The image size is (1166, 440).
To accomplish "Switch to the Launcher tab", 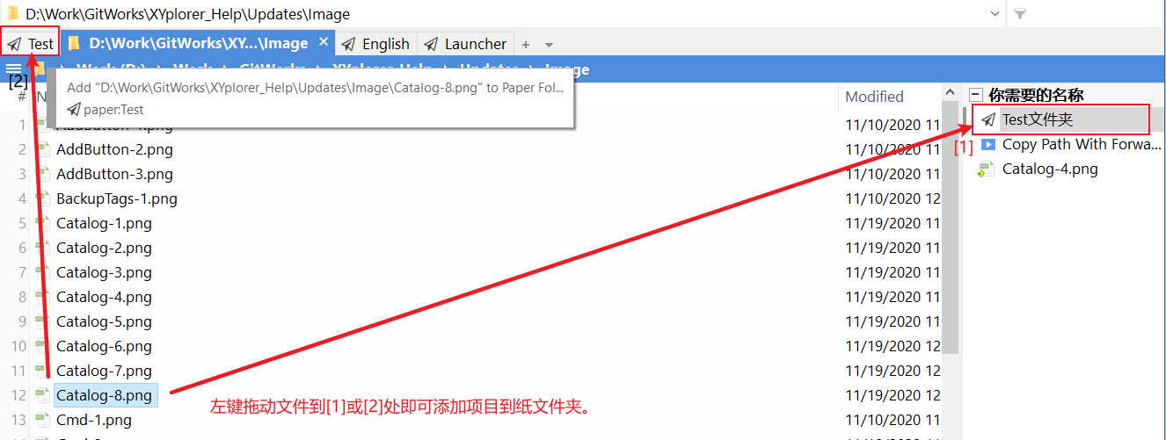I will pyautogui.click(x=466, y=44).
